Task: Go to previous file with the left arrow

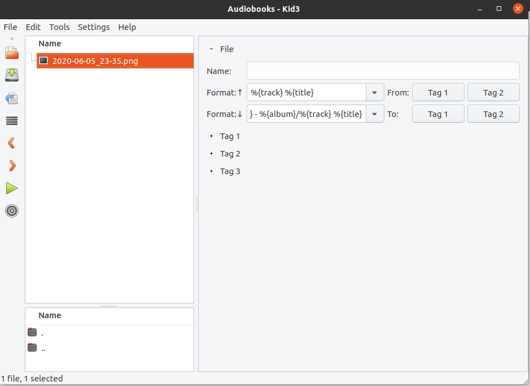Action: click(x=11, y=143)
